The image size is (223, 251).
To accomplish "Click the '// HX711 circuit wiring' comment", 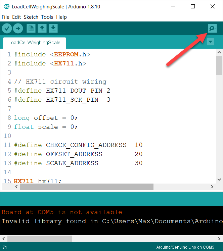I will click(x=60, y=82).
